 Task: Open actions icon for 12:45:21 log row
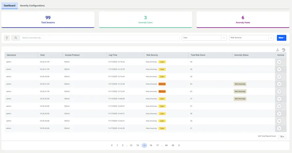pos(279,121)
